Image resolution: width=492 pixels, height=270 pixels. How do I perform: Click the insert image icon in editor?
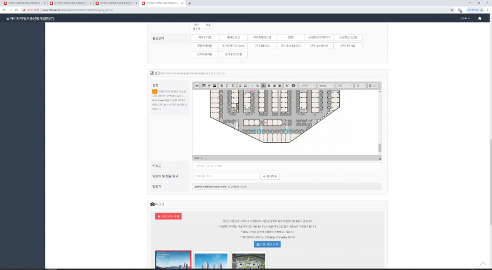pos(214,86)
